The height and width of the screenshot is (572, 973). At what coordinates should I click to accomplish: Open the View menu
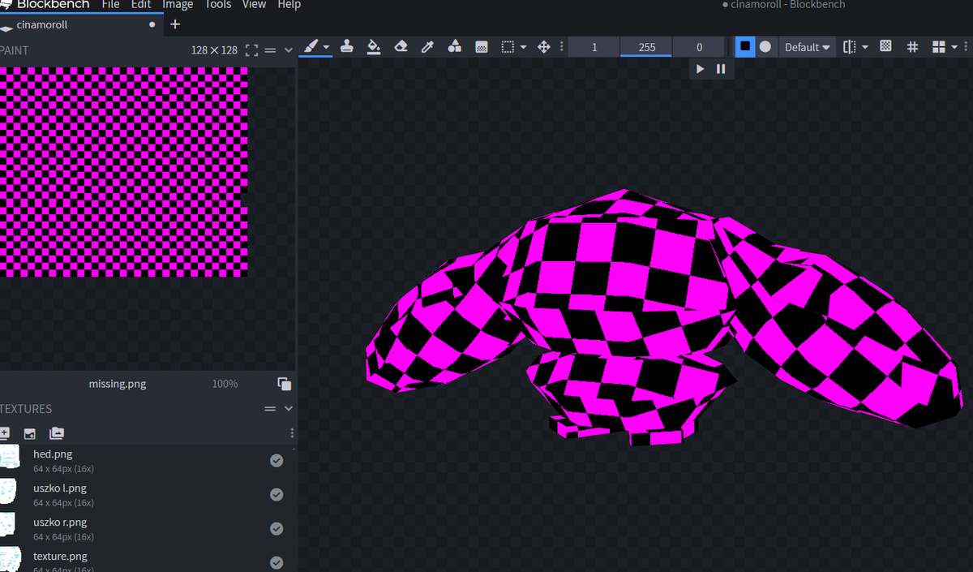click(254, 4)
